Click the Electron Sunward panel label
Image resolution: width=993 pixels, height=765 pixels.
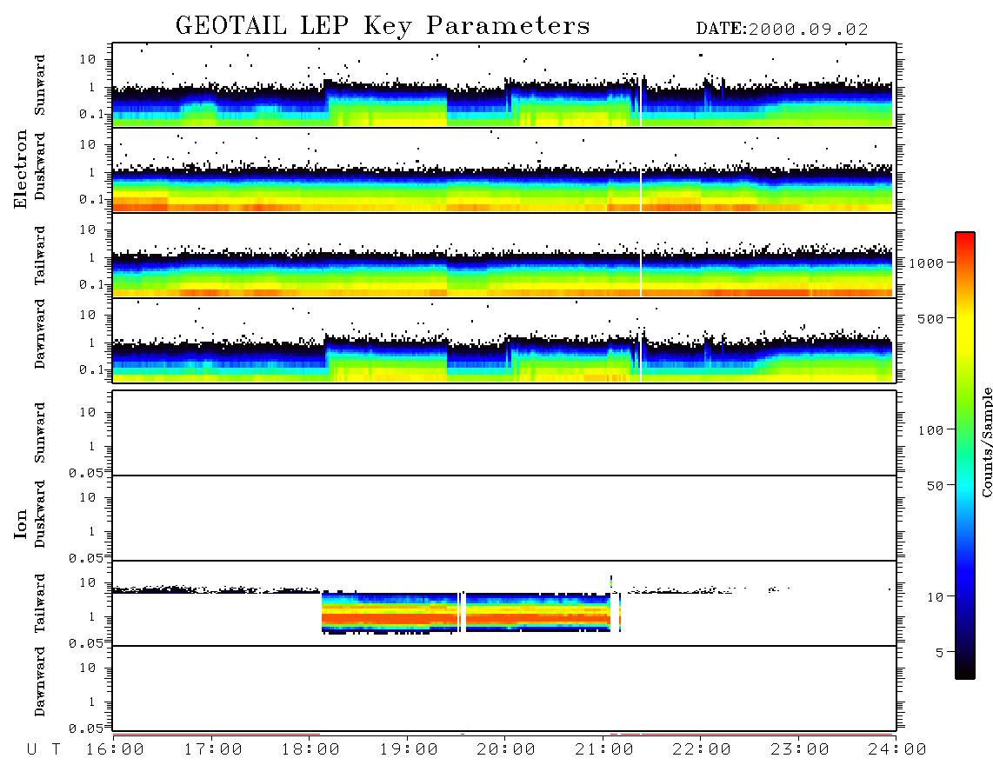[39, 85]
